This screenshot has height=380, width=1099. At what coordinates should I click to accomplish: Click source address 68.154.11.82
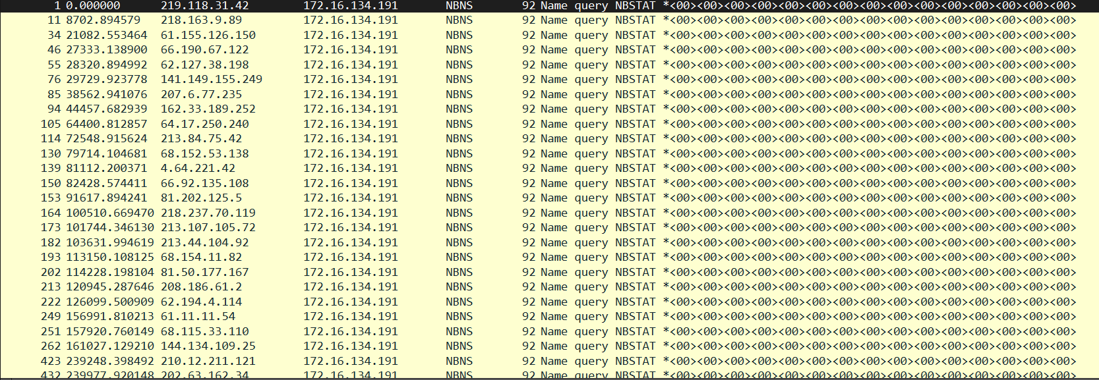202,257
